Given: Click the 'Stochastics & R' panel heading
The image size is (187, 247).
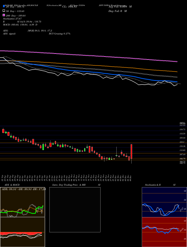Looking at the screenshot, I should pos(153,185).
